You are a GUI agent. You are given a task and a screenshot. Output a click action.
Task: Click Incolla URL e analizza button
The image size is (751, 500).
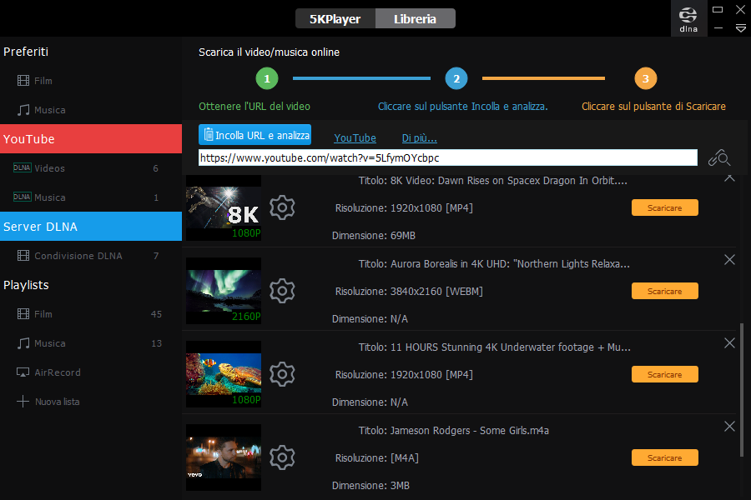[x=255, y=135]
